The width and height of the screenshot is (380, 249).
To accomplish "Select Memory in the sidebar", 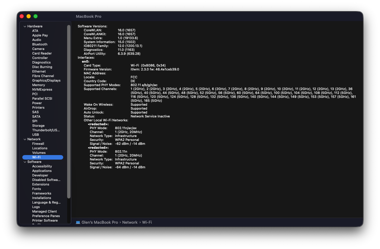I will click(x=39, y=85).
